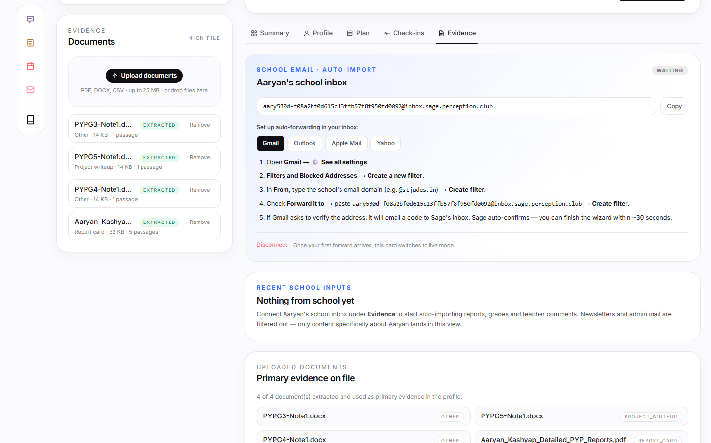
Task: Click the Plan tab list icon
Action: pos(350,33)
